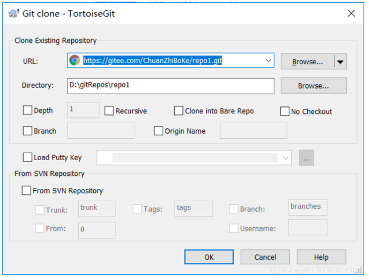Viewport: 366px width, 277px height.
Task: Open the Browse button's arrow dropdown
Action: tap(340, 62)
